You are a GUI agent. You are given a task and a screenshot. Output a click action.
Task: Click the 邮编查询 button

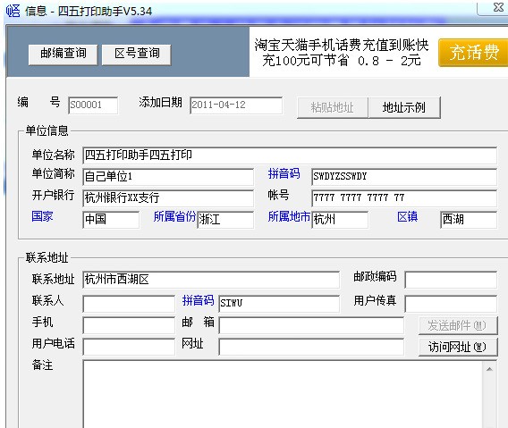point(63,55)
